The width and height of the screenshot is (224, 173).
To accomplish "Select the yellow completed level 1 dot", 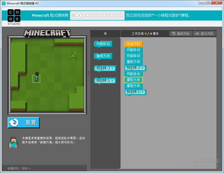I will coord(73,15).
